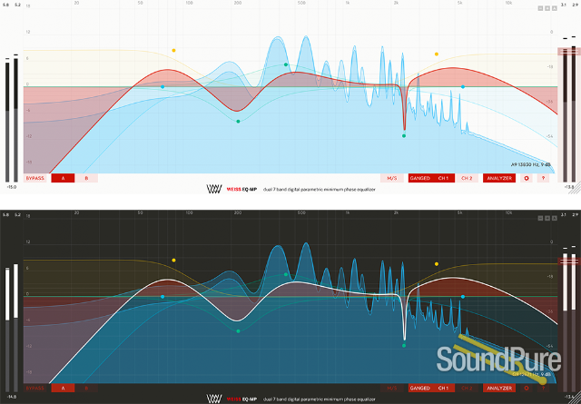Viewport: 581px width, 404px height.
Task: Click cyan 5k band node in light EQ
Action: pyautogui.click(x=462, y=86)
